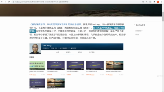
Task: Open the 关于我们 tab
Action: tap(92, 52)
